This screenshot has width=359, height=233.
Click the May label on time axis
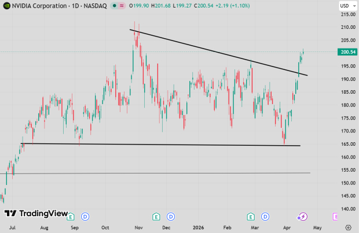(x=317, y=228)
